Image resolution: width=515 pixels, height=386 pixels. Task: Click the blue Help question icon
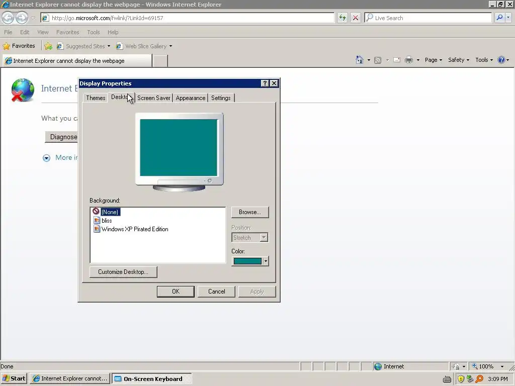tap(501, 60)
